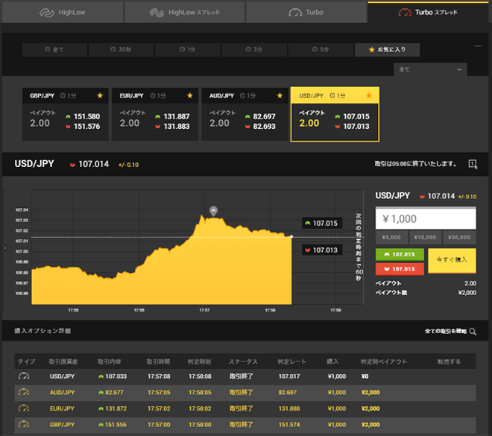The image size is (492, 436).
Task: Click the green up arrow on EUR/JPY card
Action: 158,117
